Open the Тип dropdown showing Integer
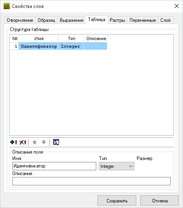This screenshot has width=183, height=208. 116,166
